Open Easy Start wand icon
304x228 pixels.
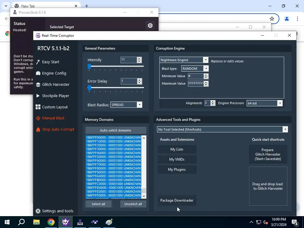click(x=38, y=62)
